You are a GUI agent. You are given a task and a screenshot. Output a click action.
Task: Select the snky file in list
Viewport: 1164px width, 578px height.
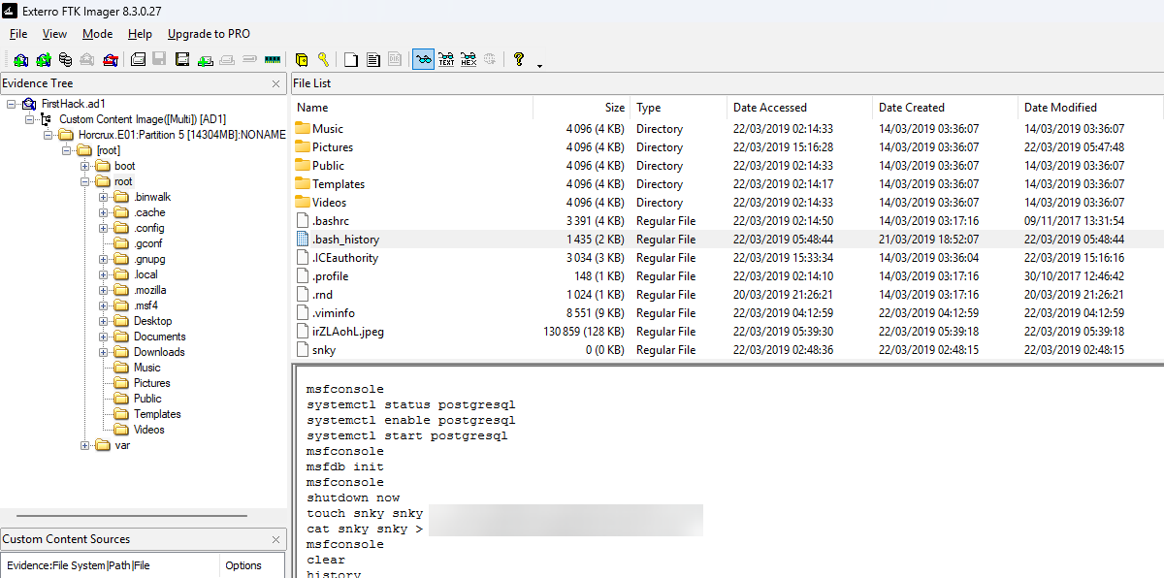pyautogui.click(x=324, y=350)
